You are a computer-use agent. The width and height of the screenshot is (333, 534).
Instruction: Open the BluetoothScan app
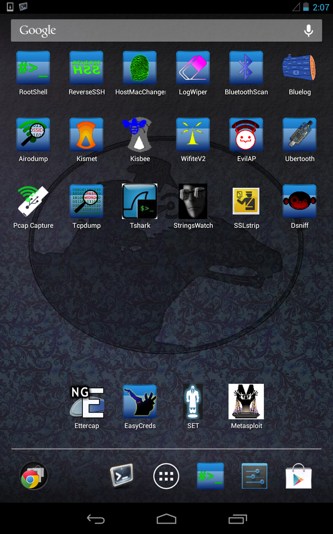[x=246, y=68]
